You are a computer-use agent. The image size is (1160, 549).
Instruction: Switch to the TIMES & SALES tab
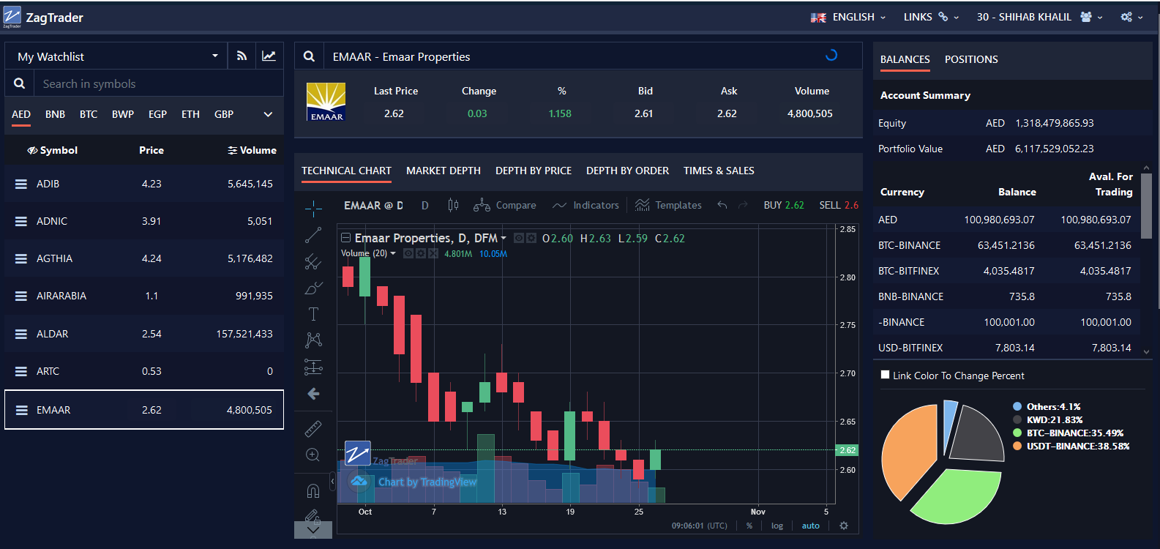[719, 171]
